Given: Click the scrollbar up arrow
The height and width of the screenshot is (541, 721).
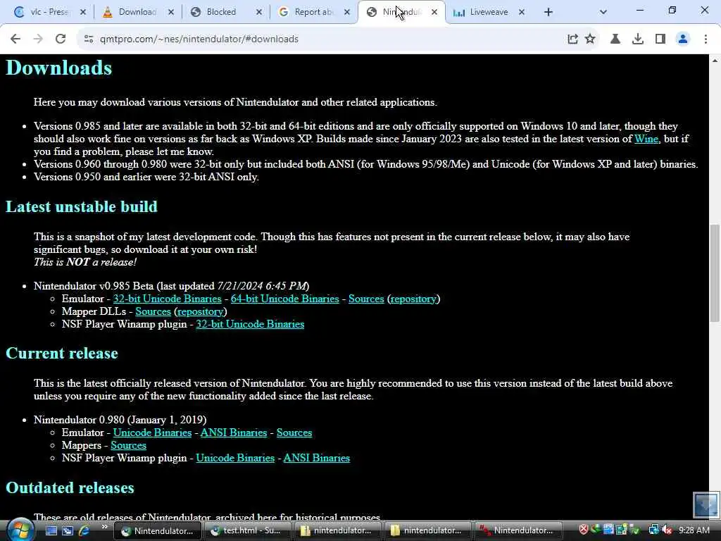Looking at the screenshot, I should tap(715, 61).
